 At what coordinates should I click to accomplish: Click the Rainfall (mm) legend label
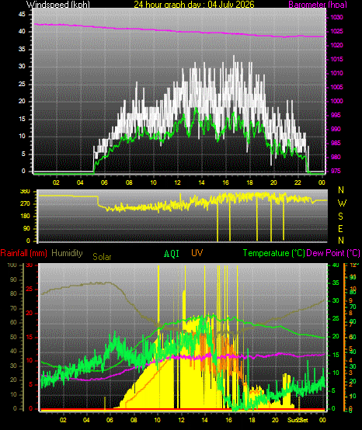click(x=24, y=253)
